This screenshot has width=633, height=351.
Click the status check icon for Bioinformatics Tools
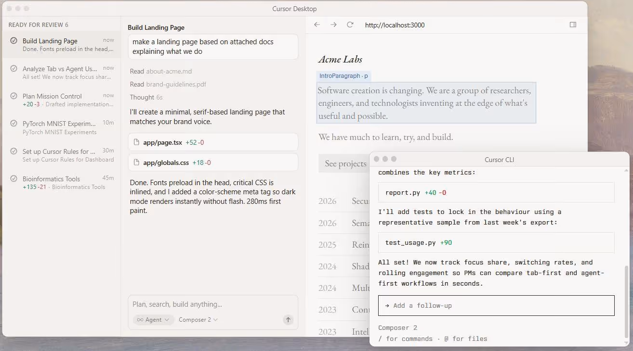[x=14, y=179]
